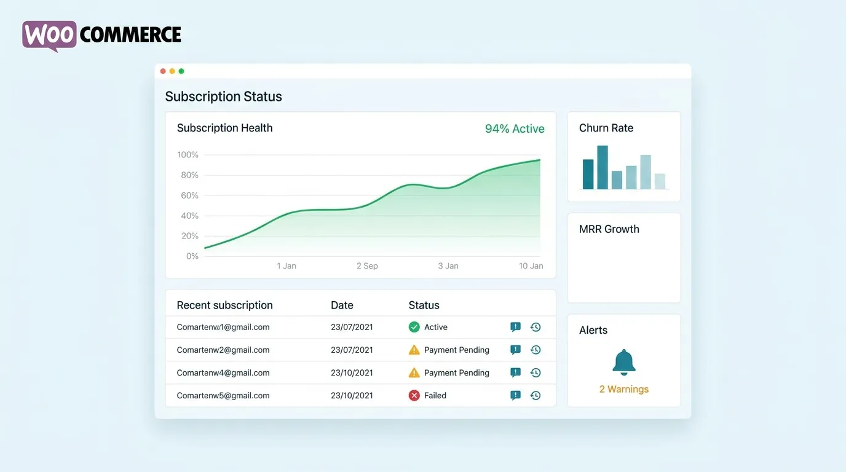Select the first dark Churn Rate bar
Viewport: 846px width, 472px height.
tap(588, 175)
